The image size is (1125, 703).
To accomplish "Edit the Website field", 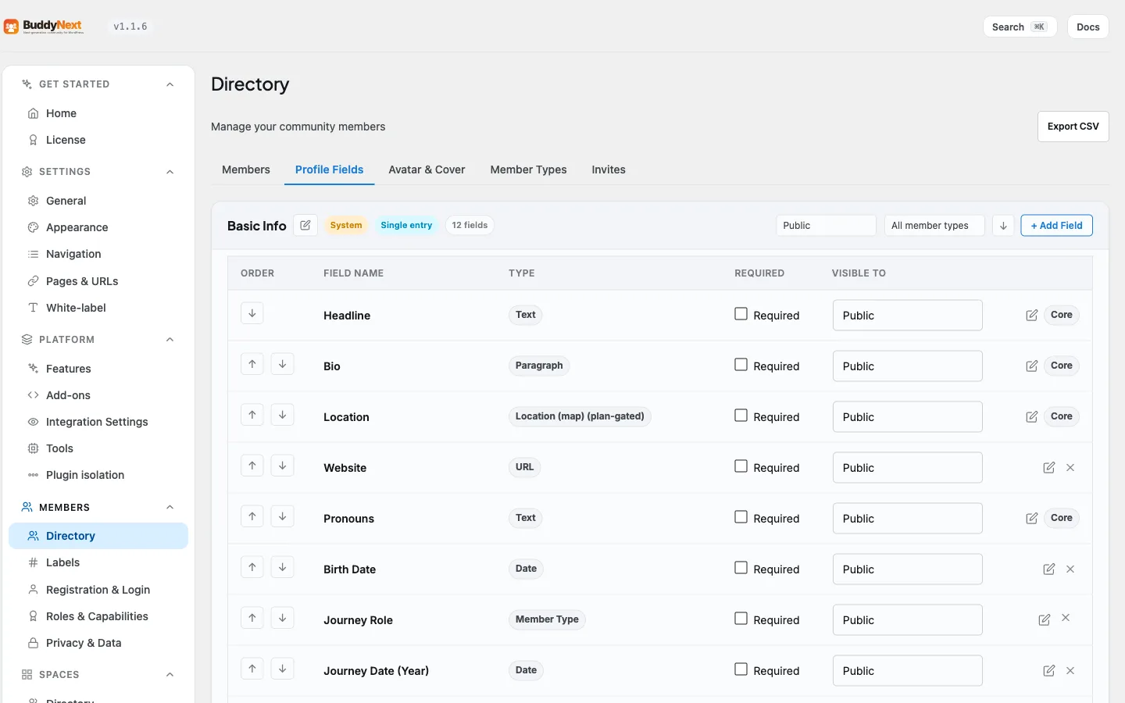I will pyautogui.click(x=1048, y=467).
